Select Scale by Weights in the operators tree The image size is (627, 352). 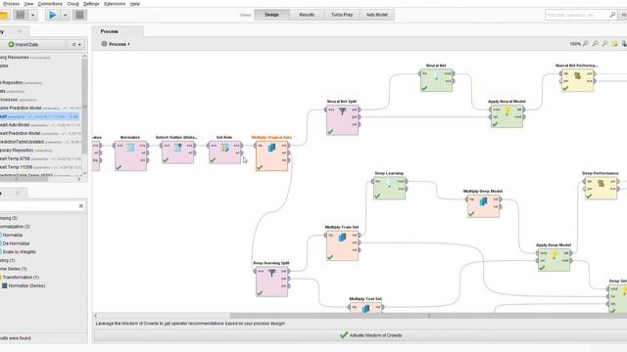point(19,252)
